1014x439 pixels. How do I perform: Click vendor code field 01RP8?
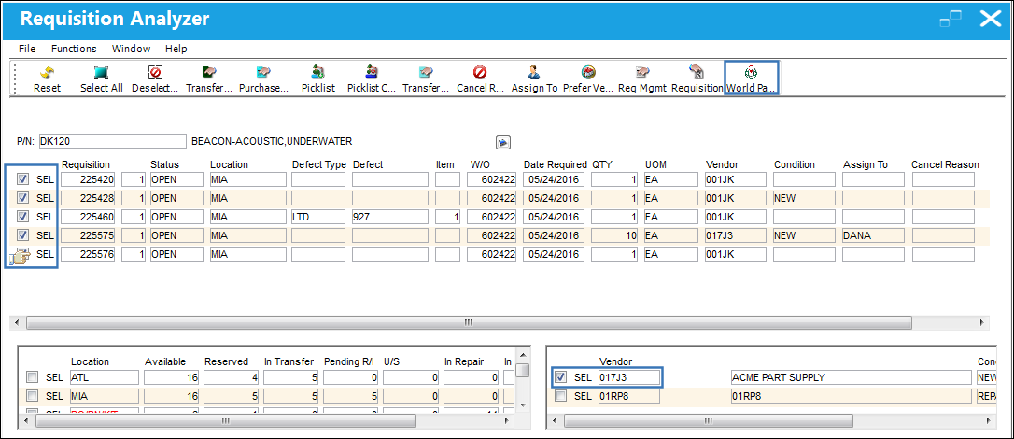click(x=629, y=396)
